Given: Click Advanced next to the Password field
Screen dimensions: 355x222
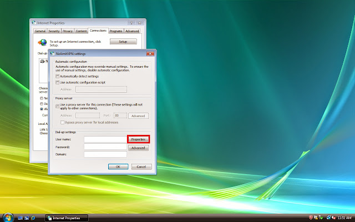Looking at the screenshot, I should coord(138,148).
